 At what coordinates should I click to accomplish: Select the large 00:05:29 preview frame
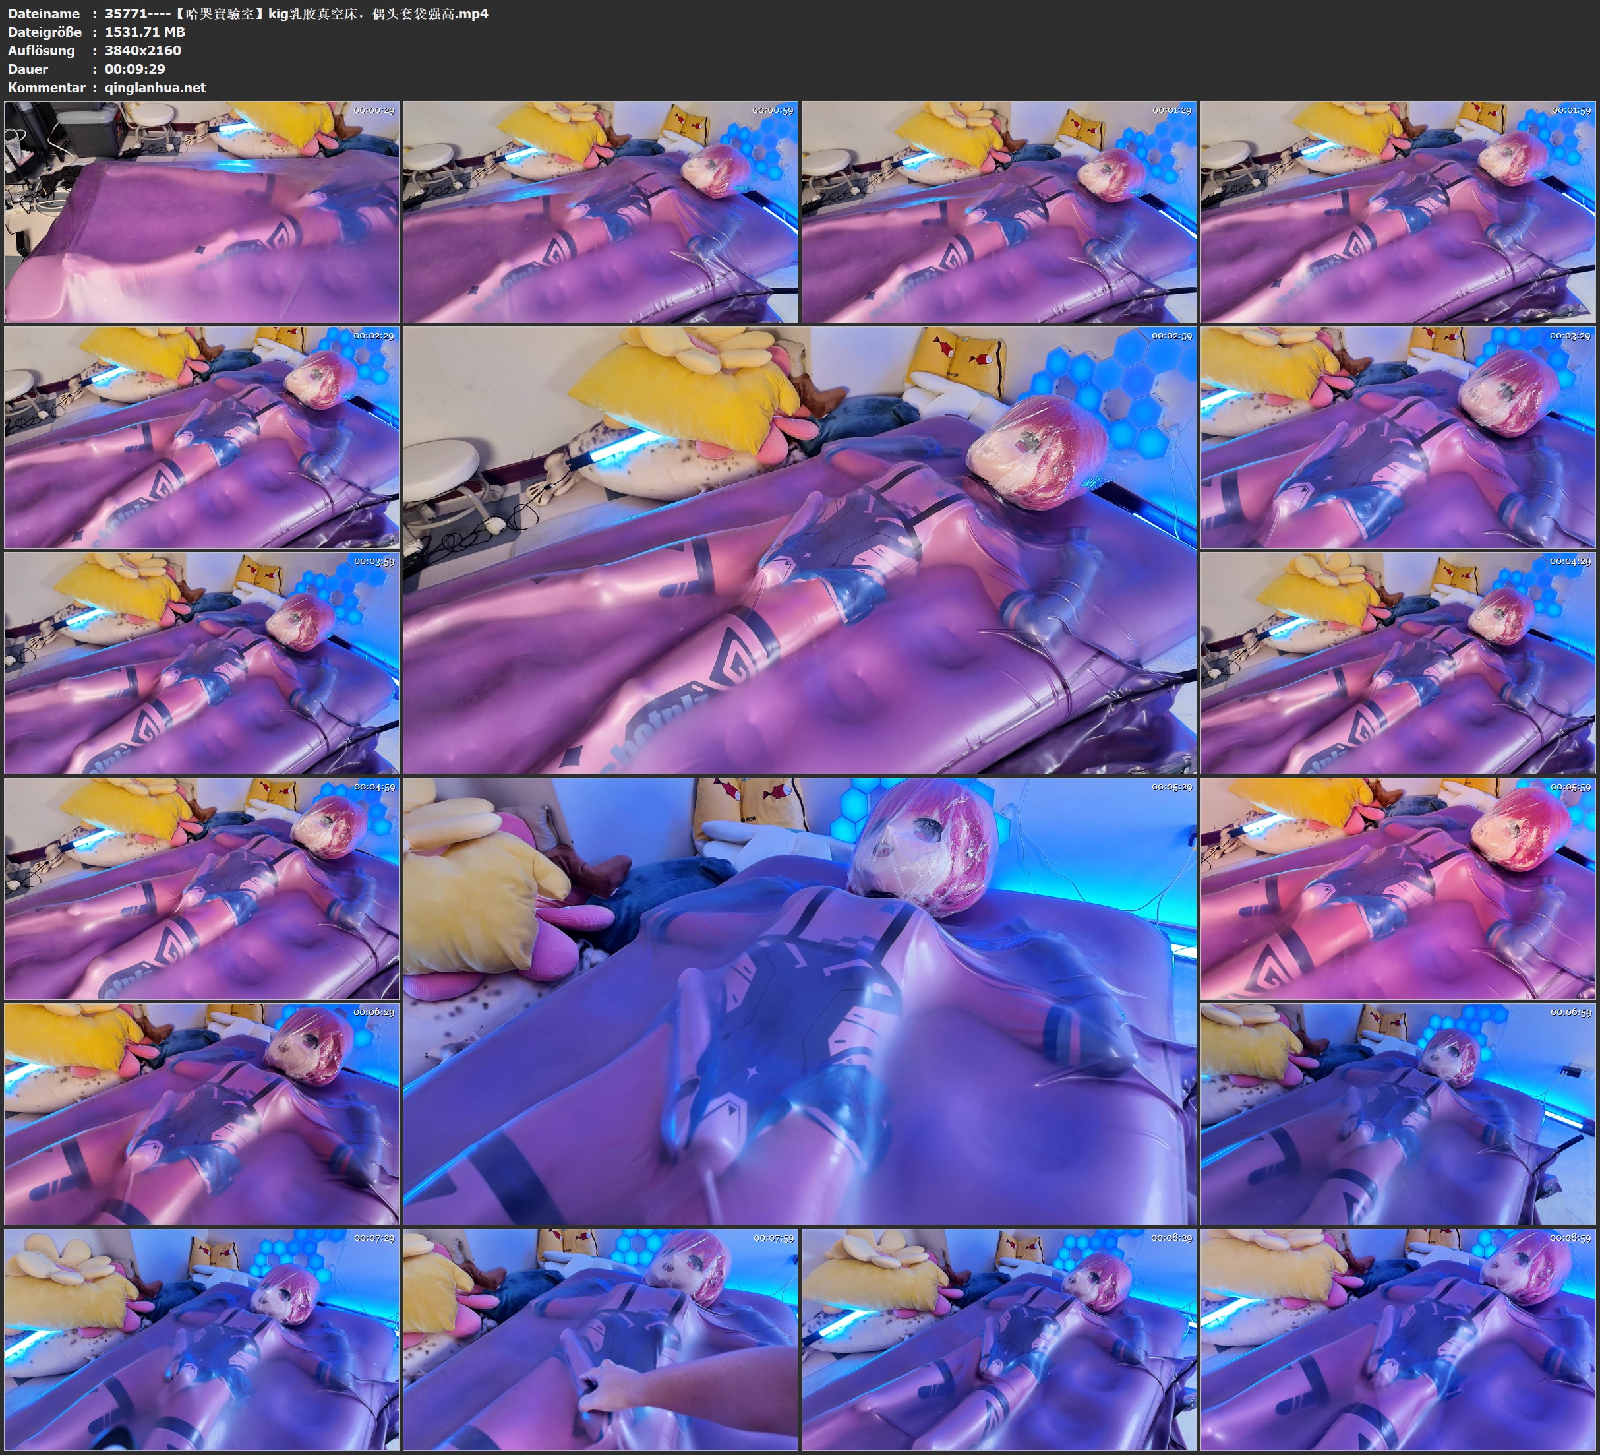799,1001
